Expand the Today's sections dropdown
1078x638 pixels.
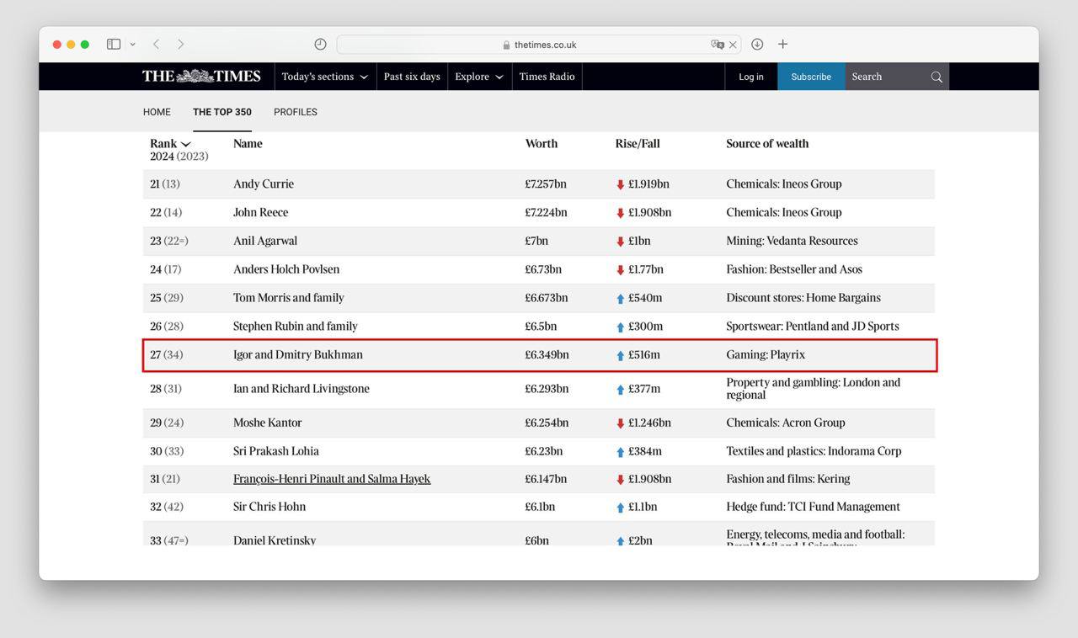[325, 77]
